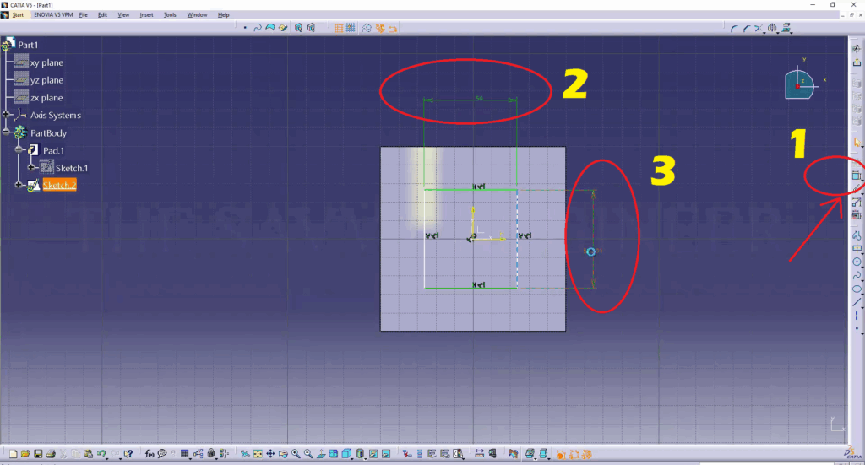The image size is (865, 465).
Task: Click the Formula f(x) icon
Action: 149,454
